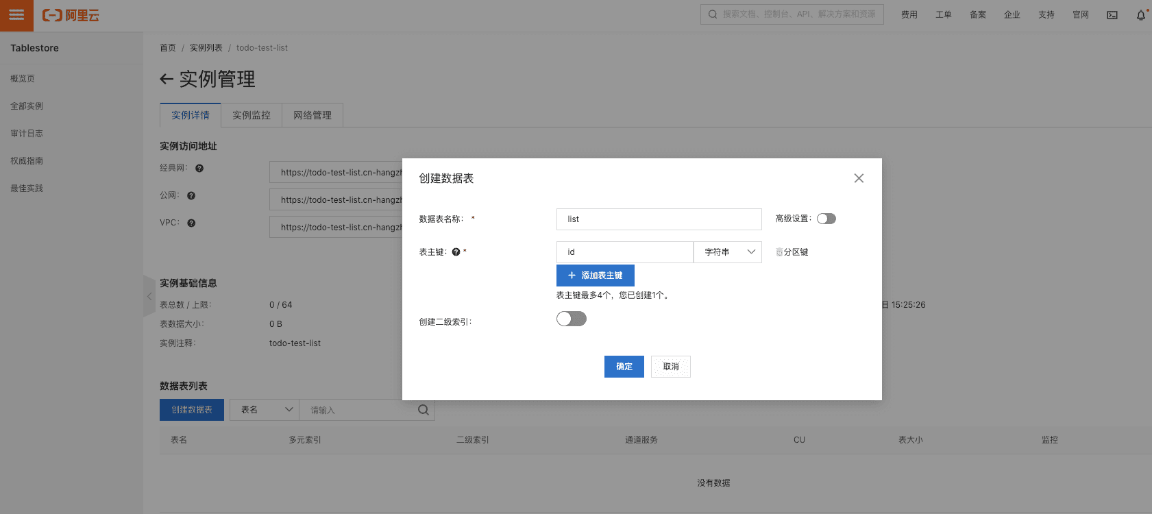Click the todo-test-list instance comment value
The image size is (1152, 514).
click(295, 343)
